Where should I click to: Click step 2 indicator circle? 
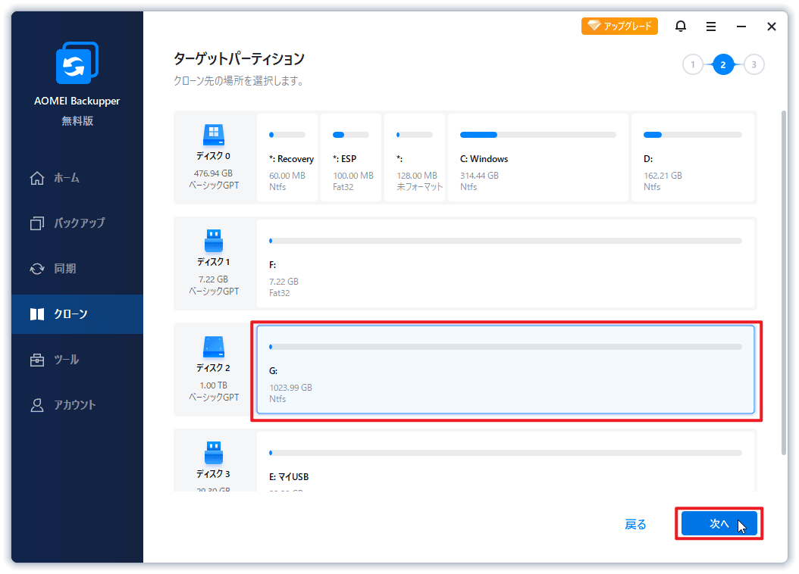[x=723, y=64]
